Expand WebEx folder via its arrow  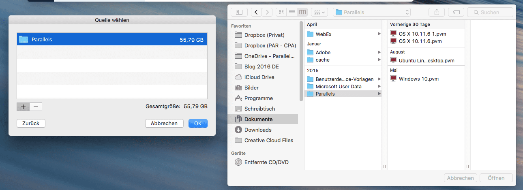pos(379,34)
